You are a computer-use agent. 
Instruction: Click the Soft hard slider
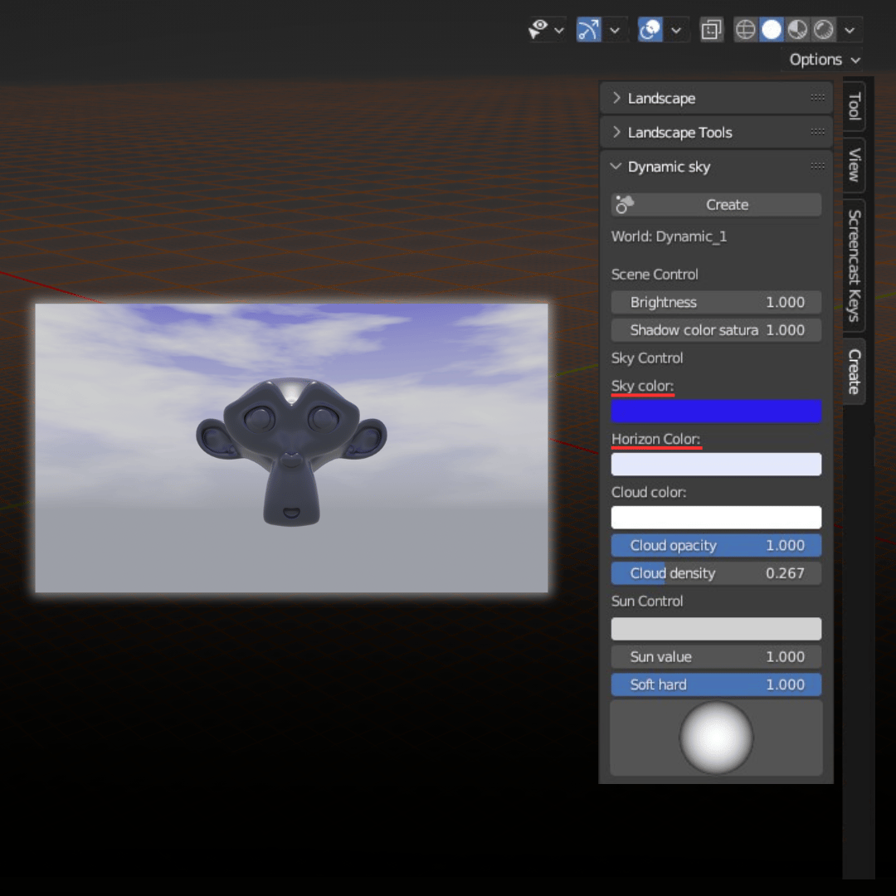click(716, 684)
